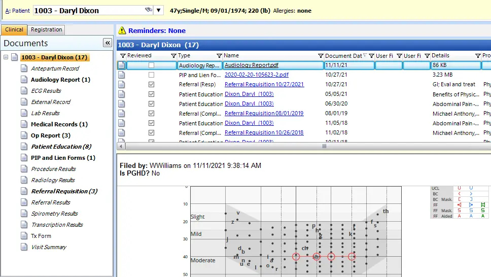
Task: Click the Referral Requisition folder icon
Action: 24,191
